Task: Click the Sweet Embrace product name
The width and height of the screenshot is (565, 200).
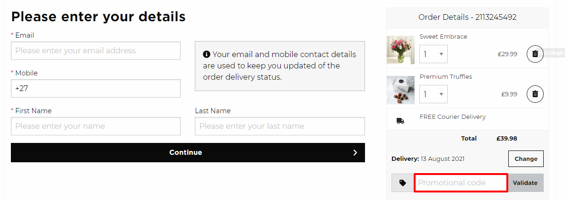Action: 443,37
